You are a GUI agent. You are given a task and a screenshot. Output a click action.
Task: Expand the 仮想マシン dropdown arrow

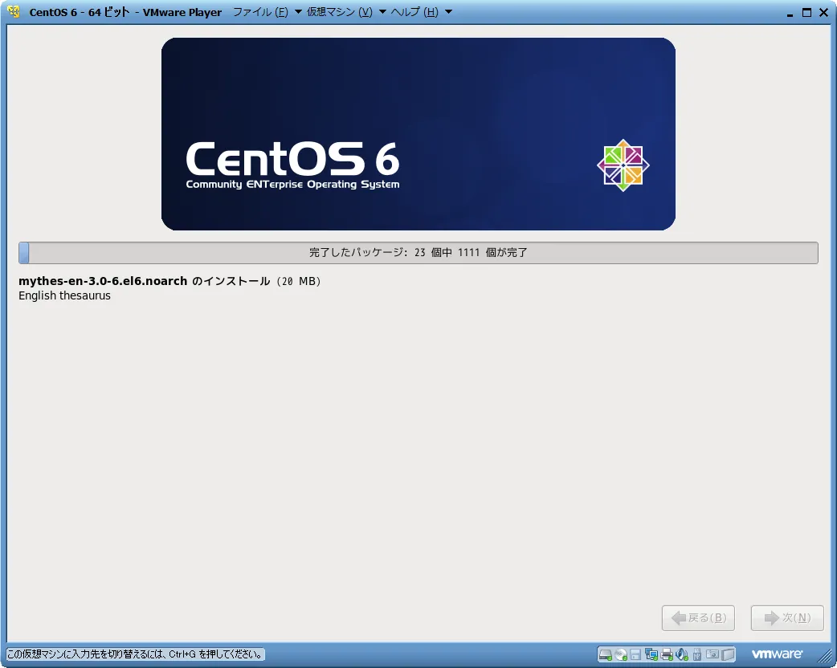coord(382,12)
